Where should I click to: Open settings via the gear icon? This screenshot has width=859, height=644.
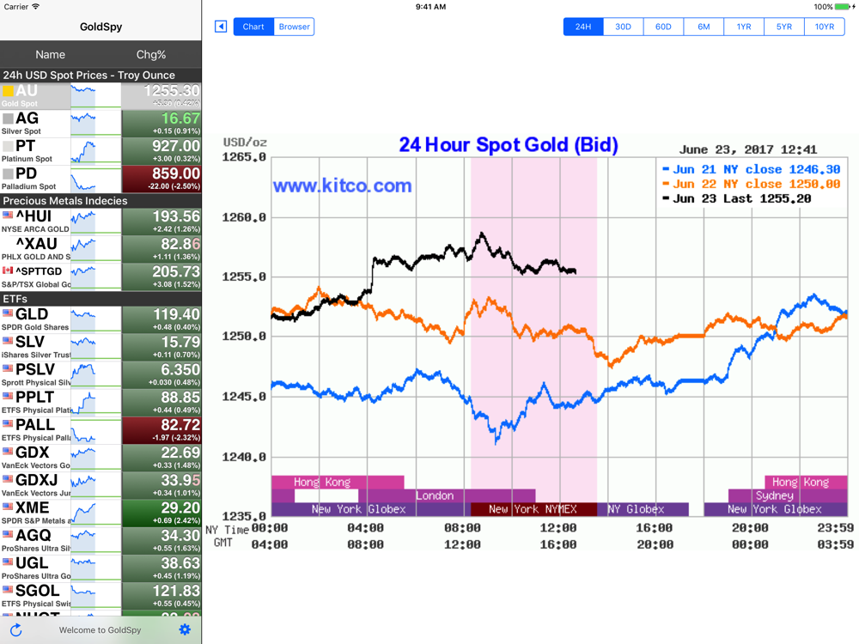tap(186, 629)
